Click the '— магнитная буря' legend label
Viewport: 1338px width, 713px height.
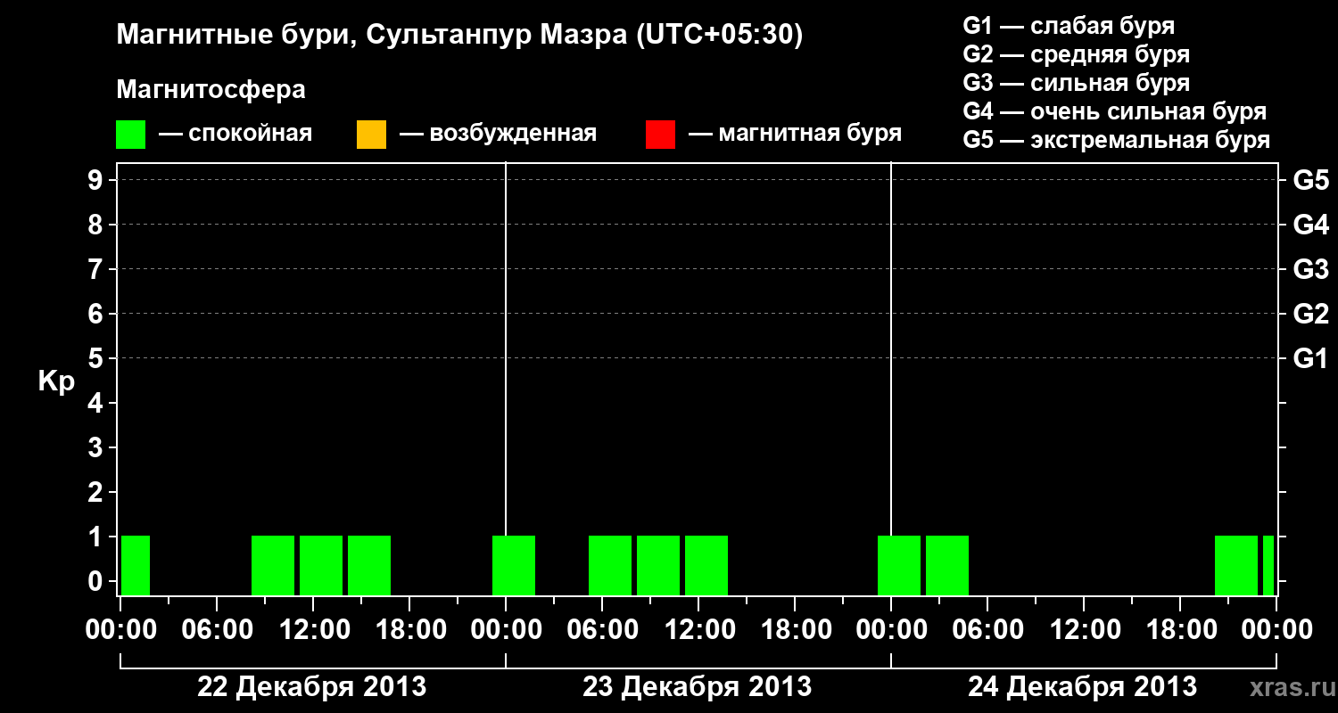(x=795, y=135)
